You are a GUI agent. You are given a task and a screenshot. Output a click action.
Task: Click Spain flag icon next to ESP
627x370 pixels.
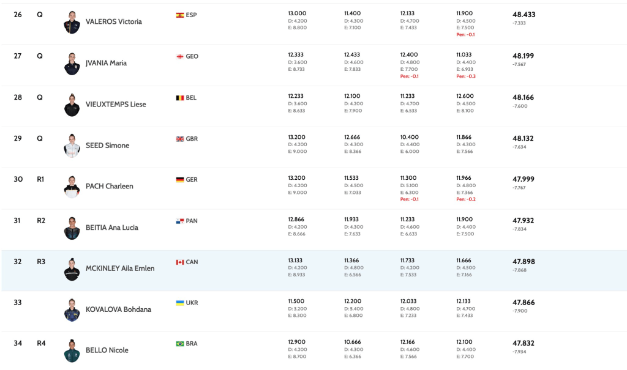click(x=180, y=15)
